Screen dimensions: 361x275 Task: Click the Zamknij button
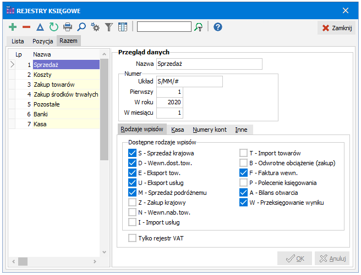click(337, 28)
